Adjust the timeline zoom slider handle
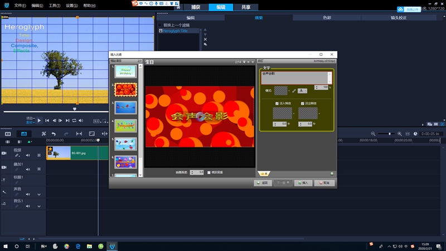This screenshot has height=251, width=446. pyautogui.click(x=389, y=134)
